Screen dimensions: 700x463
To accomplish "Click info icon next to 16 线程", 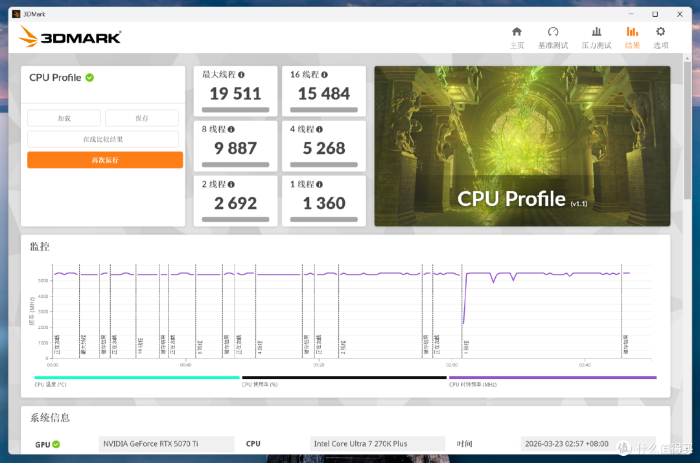I will (x=325, y=74).
